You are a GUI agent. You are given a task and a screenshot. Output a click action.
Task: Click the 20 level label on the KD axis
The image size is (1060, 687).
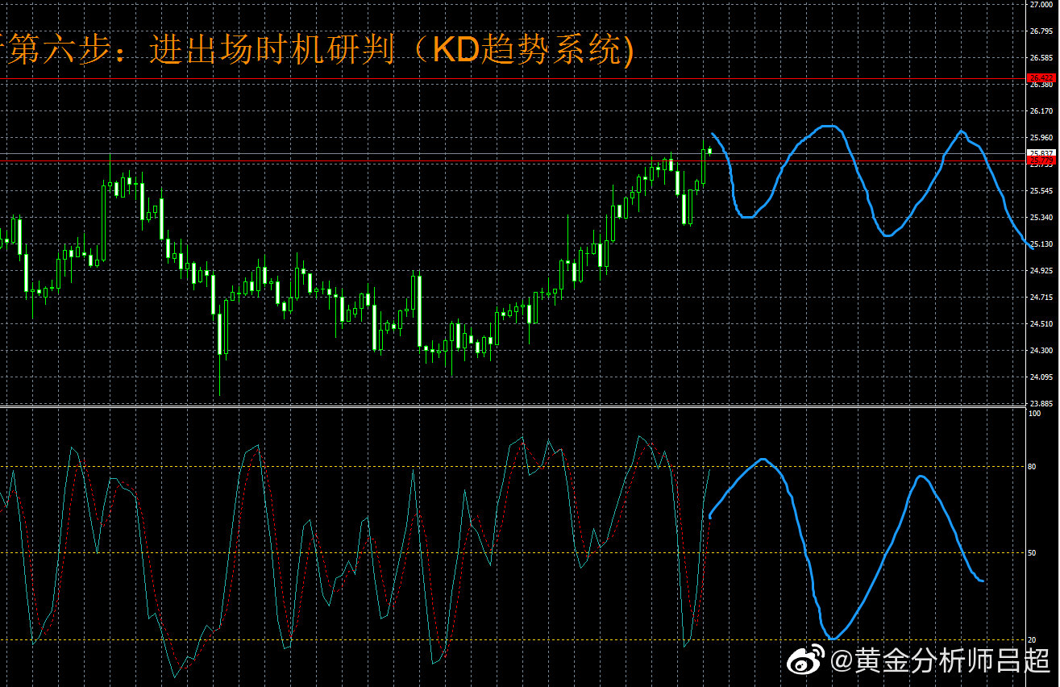click(1033, 640)
